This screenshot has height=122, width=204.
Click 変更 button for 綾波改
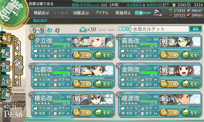point(190,112)
